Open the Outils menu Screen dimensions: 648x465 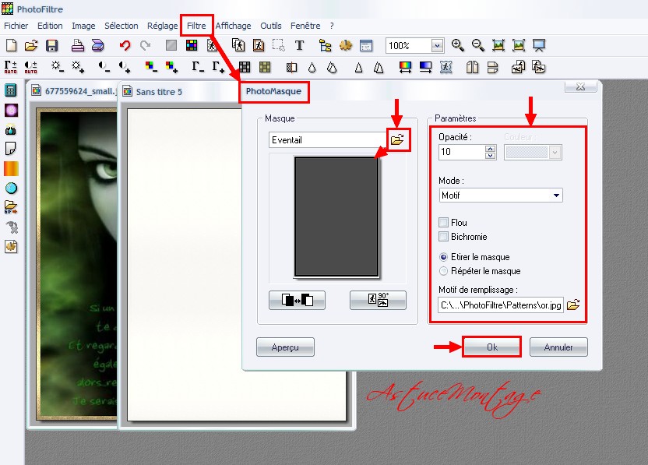coord(271,26)
